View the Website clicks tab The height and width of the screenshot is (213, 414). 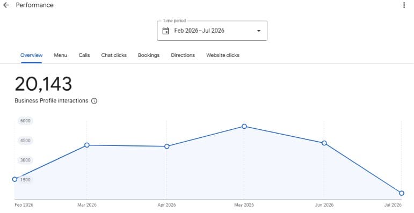pyautogui.click(x=223, y=55)
